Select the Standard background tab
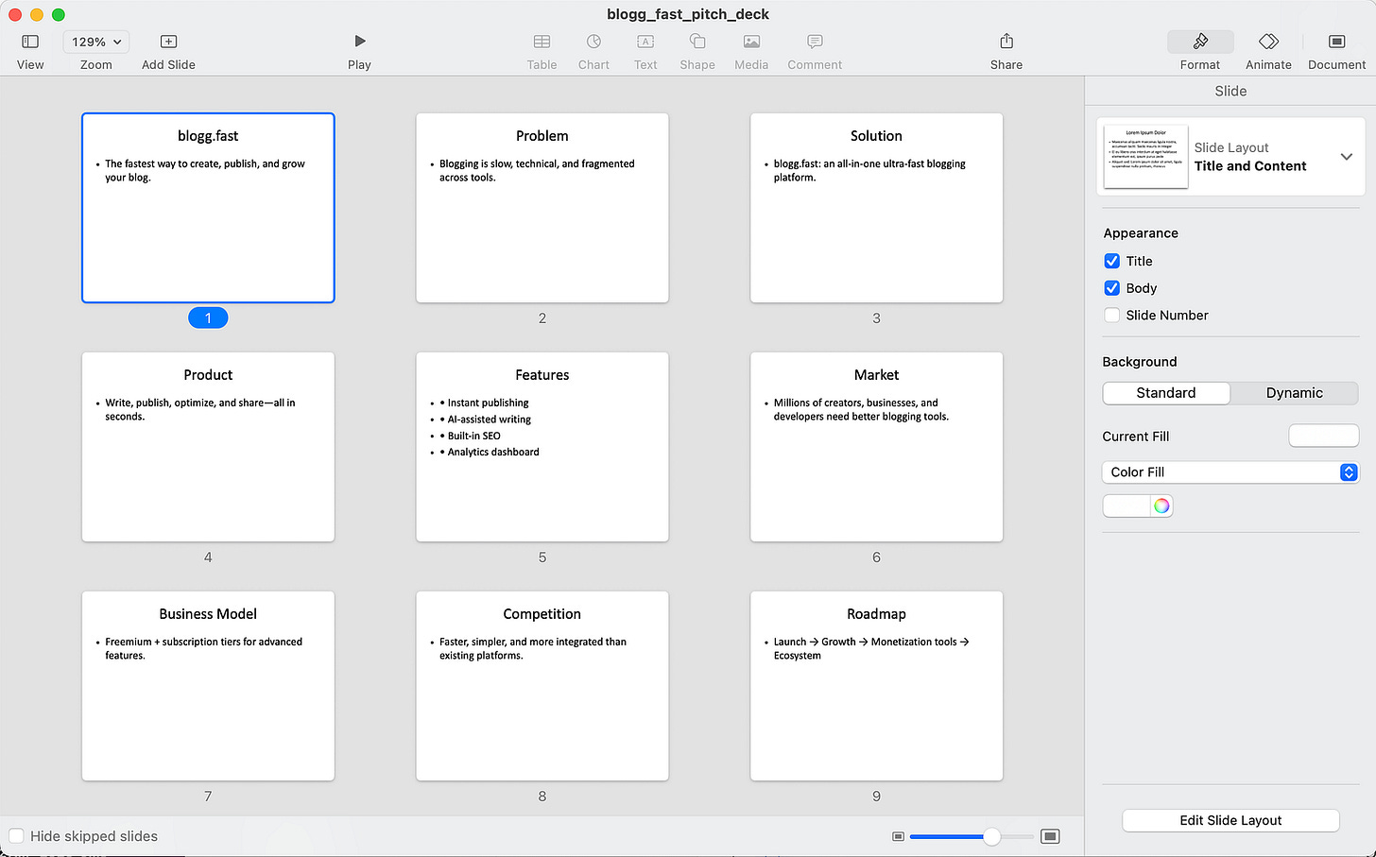 (x=1166, y=393)
